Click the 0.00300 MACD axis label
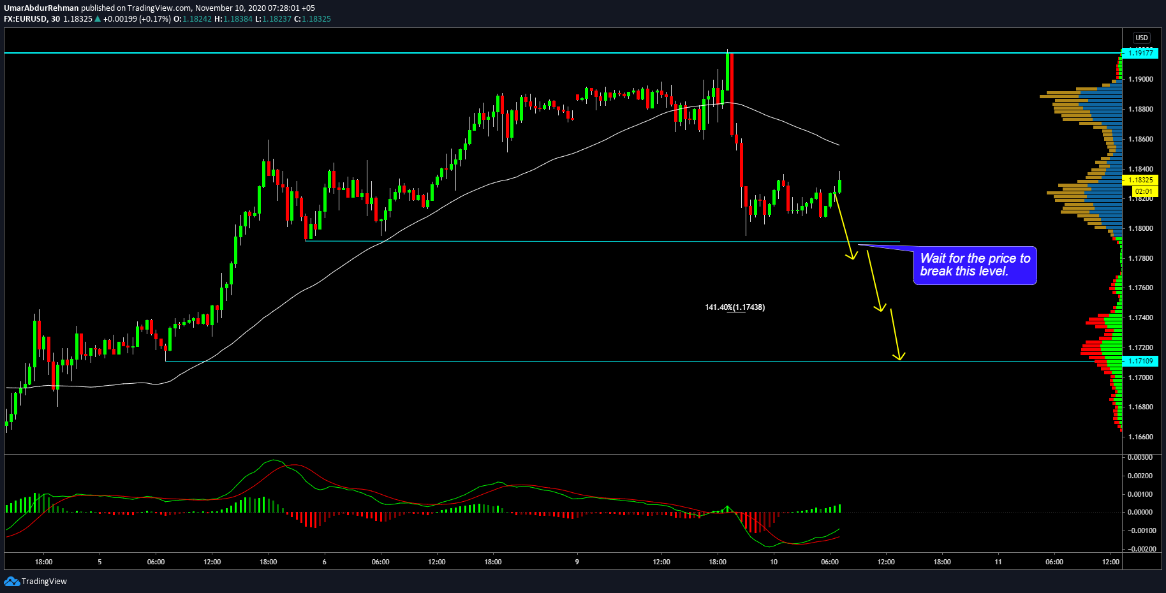This screenshot has height=593, width=1166. click(1140, 457)
